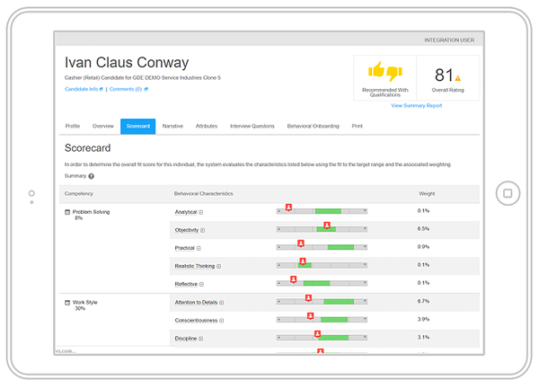Click the candidate name Ivan Claus Conway

tap(127, 63)
